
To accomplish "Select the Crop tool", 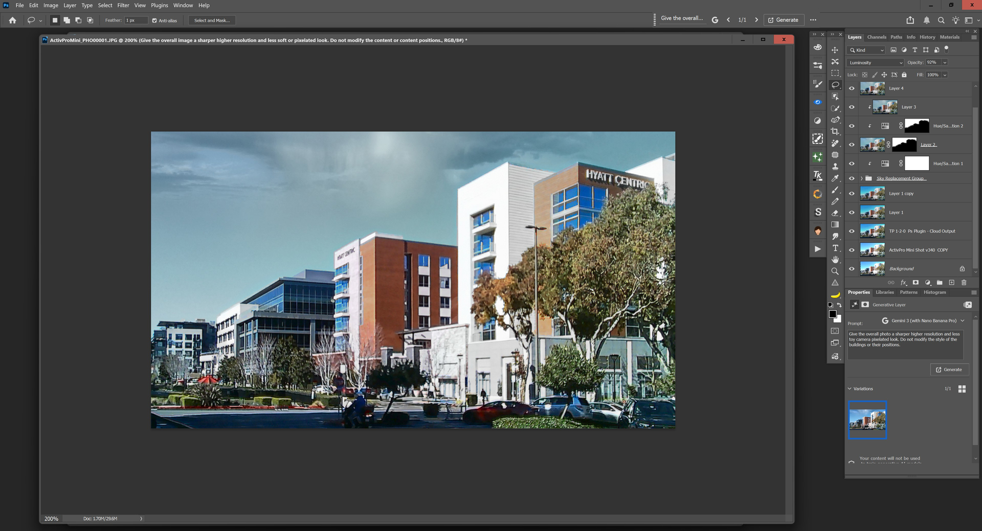I will tap(835, 131).
